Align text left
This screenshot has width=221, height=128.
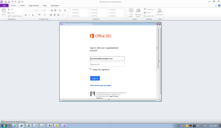51,15
